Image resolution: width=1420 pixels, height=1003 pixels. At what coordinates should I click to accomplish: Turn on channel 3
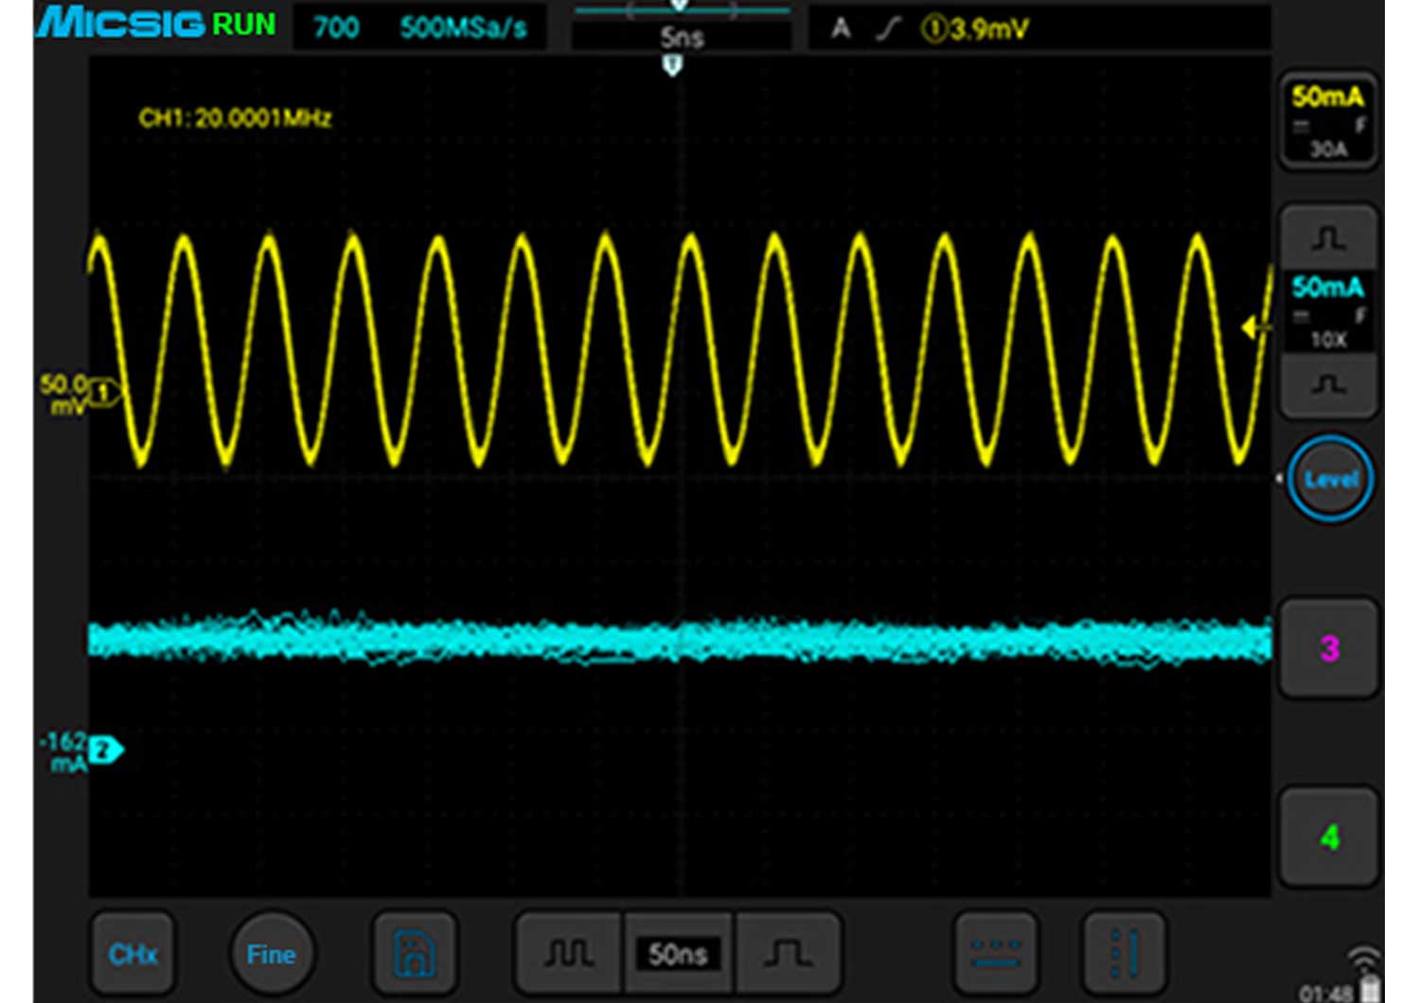pos(1328,648)
